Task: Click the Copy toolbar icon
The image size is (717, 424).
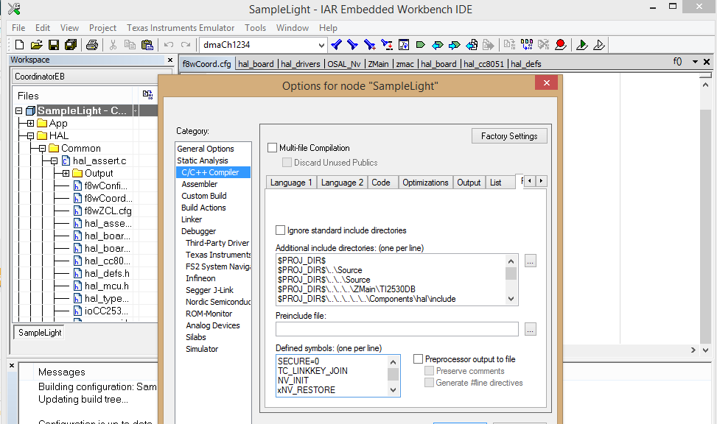Action: tap(130, 45)
